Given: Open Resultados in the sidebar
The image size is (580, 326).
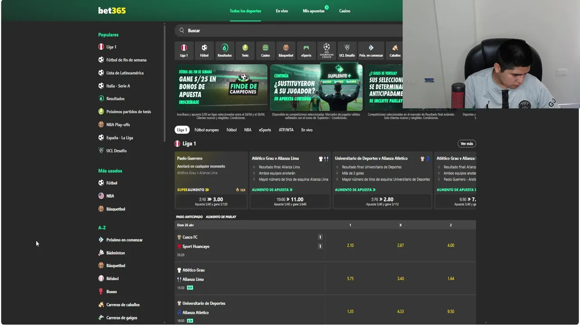Looking at the screenshot, I should (x=111, y=99).
